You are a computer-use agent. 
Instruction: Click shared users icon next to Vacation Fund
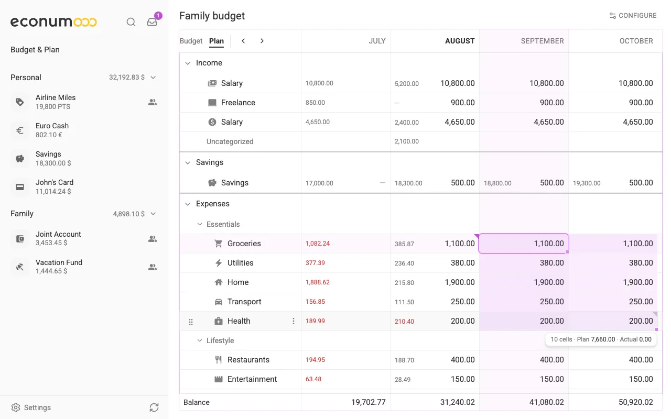click(153, 267)
